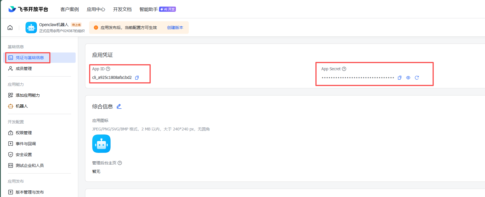Click the 待上线 status tag
Viewport: 485px width, 197px height.
pos(76,25)
